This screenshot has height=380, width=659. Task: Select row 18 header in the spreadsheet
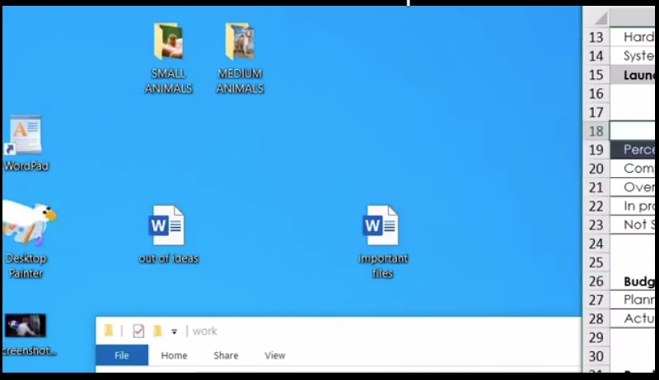click(x=596, y=131)
